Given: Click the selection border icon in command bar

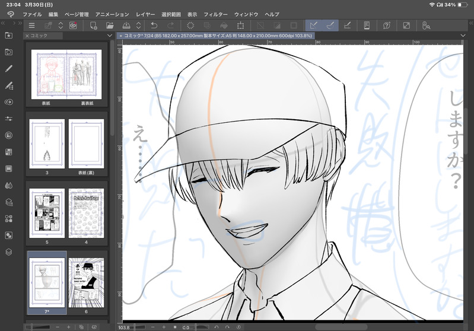Looking at the screenshot, I should 294,26.
